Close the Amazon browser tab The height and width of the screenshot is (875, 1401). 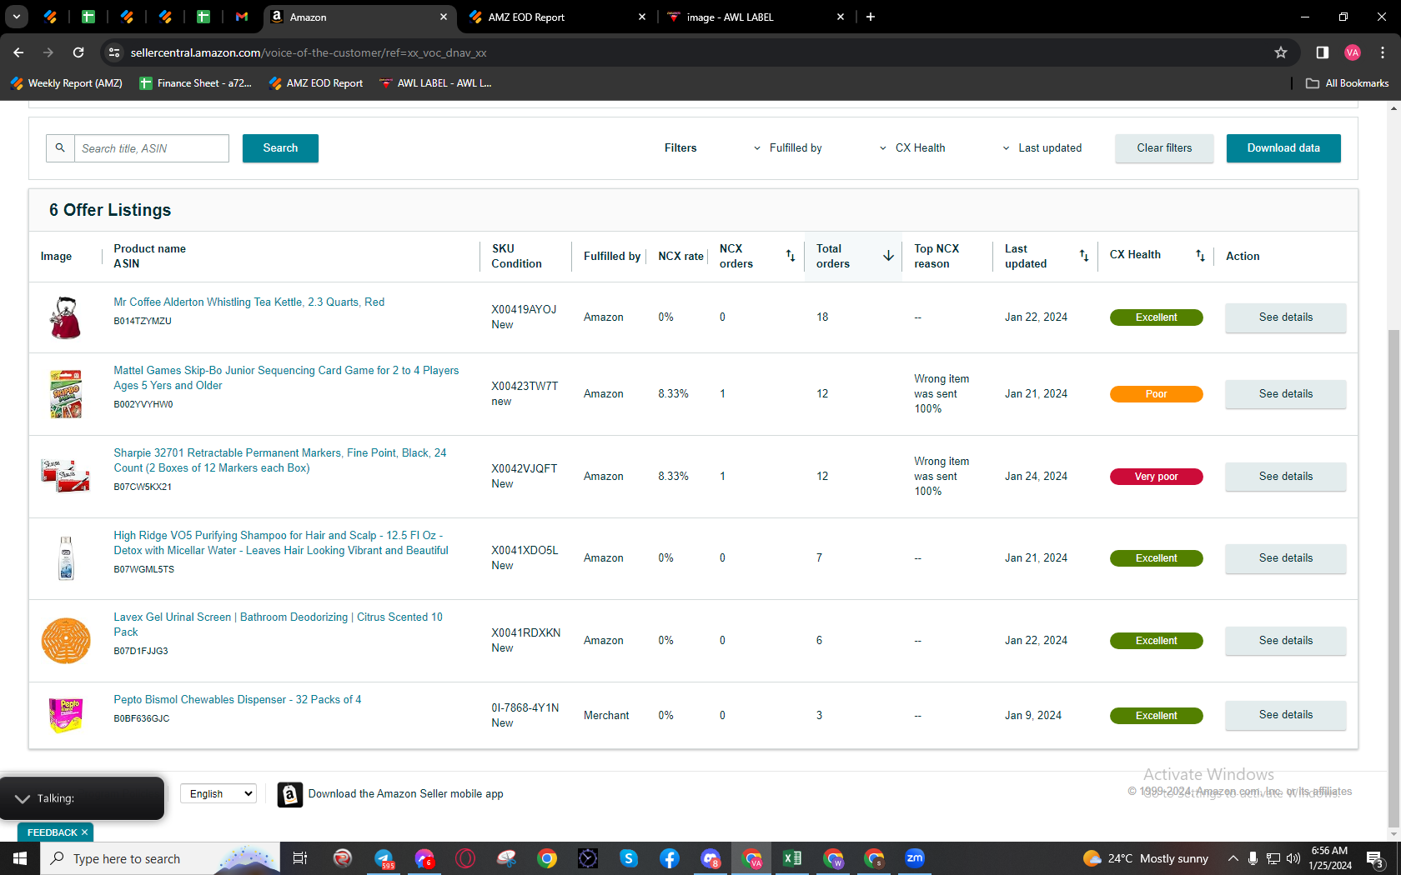444,17
